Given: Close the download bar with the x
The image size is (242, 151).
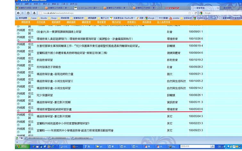Looking at the screenshot, I should tap(17, 142).
